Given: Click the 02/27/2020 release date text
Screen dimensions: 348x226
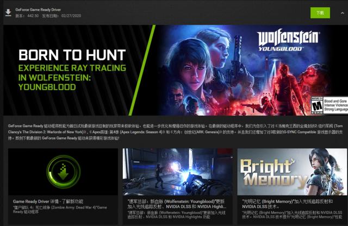Looking at the screenshot, I should pyautogui.click(x=71, y=16).
